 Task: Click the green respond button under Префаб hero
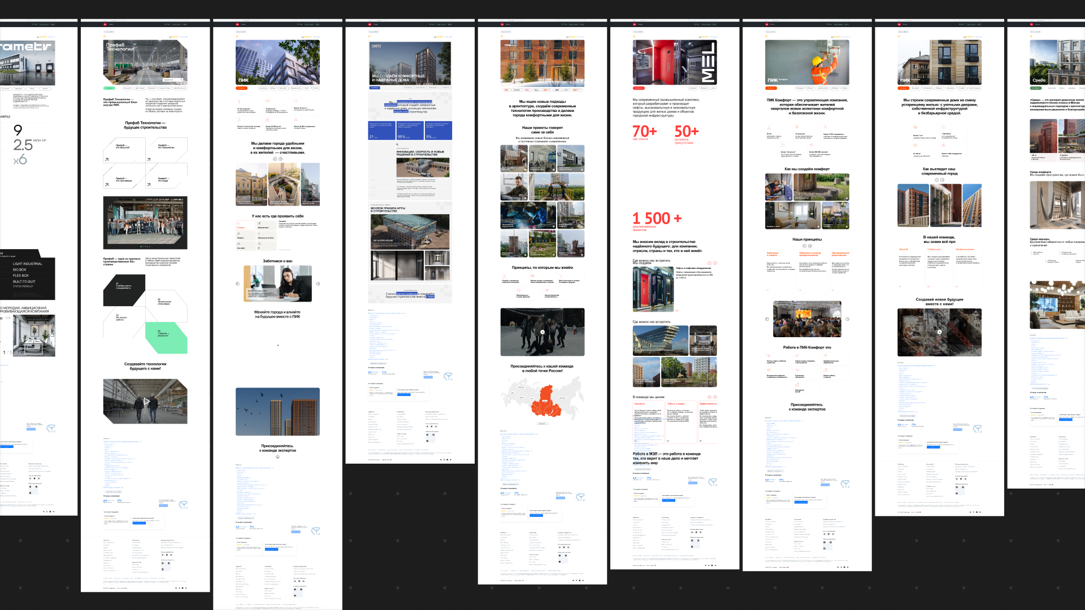click(108, 88)
